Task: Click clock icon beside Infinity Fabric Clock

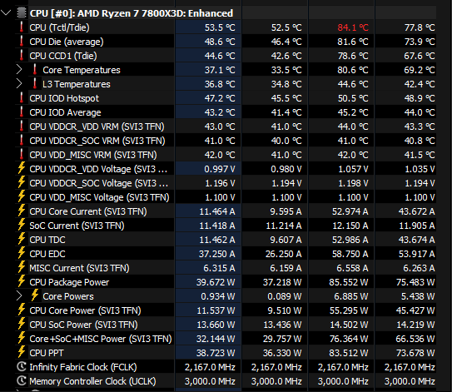Action: pos(22,367)
